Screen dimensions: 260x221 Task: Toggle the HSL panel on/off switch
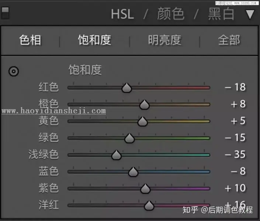(x=5, y=13)
